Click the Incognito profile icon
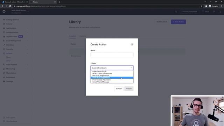The image size is (224, 126). coord(213,6)
